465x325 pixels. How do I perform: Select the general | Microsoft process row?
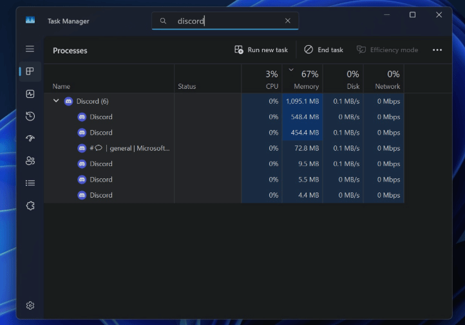pyautogui.click(x=224, y=148)
